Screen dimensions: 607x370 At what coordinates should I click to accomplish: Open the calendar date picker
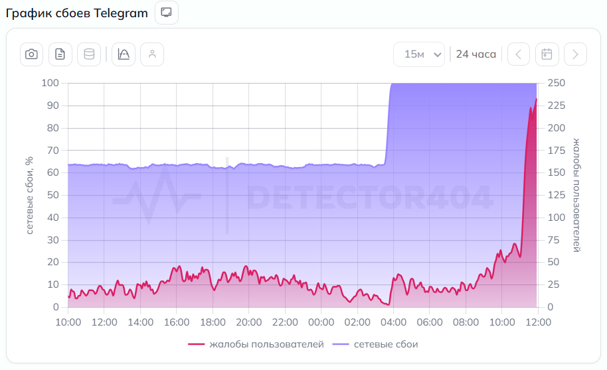point(547,54)
